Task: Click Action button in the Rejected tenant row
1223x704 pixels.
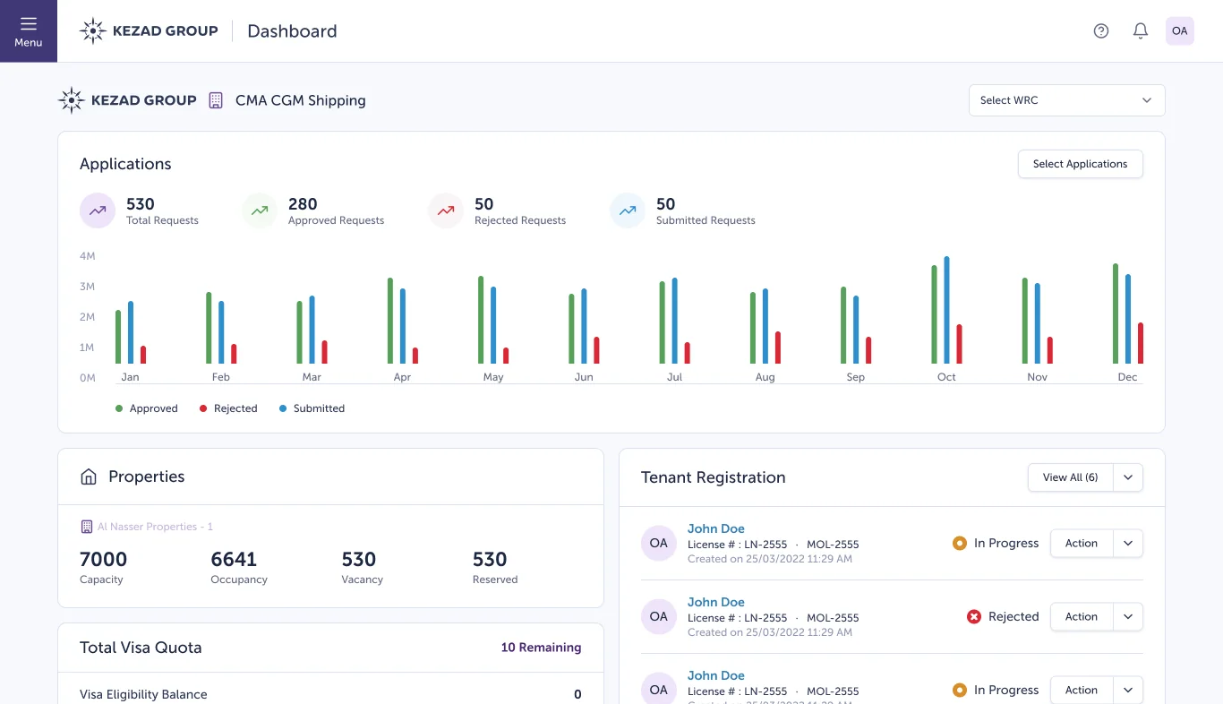Action: click(x=1082, y=617)
